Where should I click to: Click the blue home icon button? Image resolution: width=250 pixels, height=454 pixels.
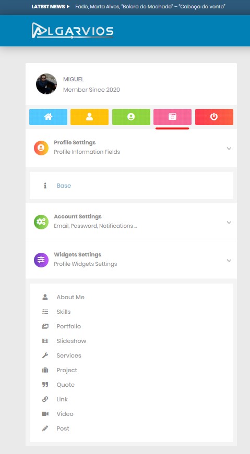point(48,117)
